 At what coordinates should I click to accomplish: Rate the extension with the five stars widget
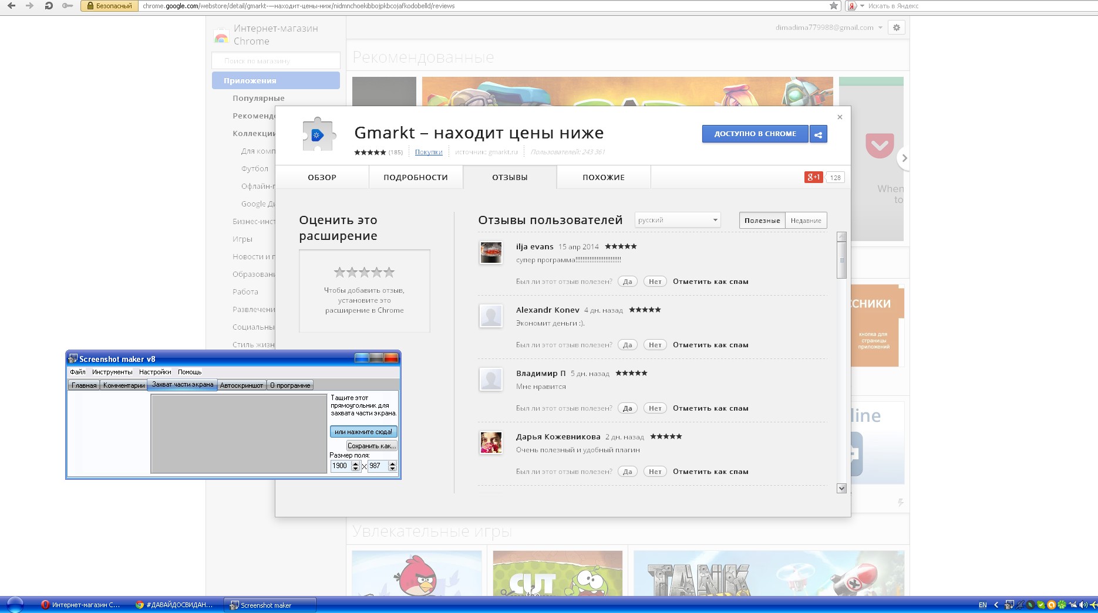pos(364,272)
